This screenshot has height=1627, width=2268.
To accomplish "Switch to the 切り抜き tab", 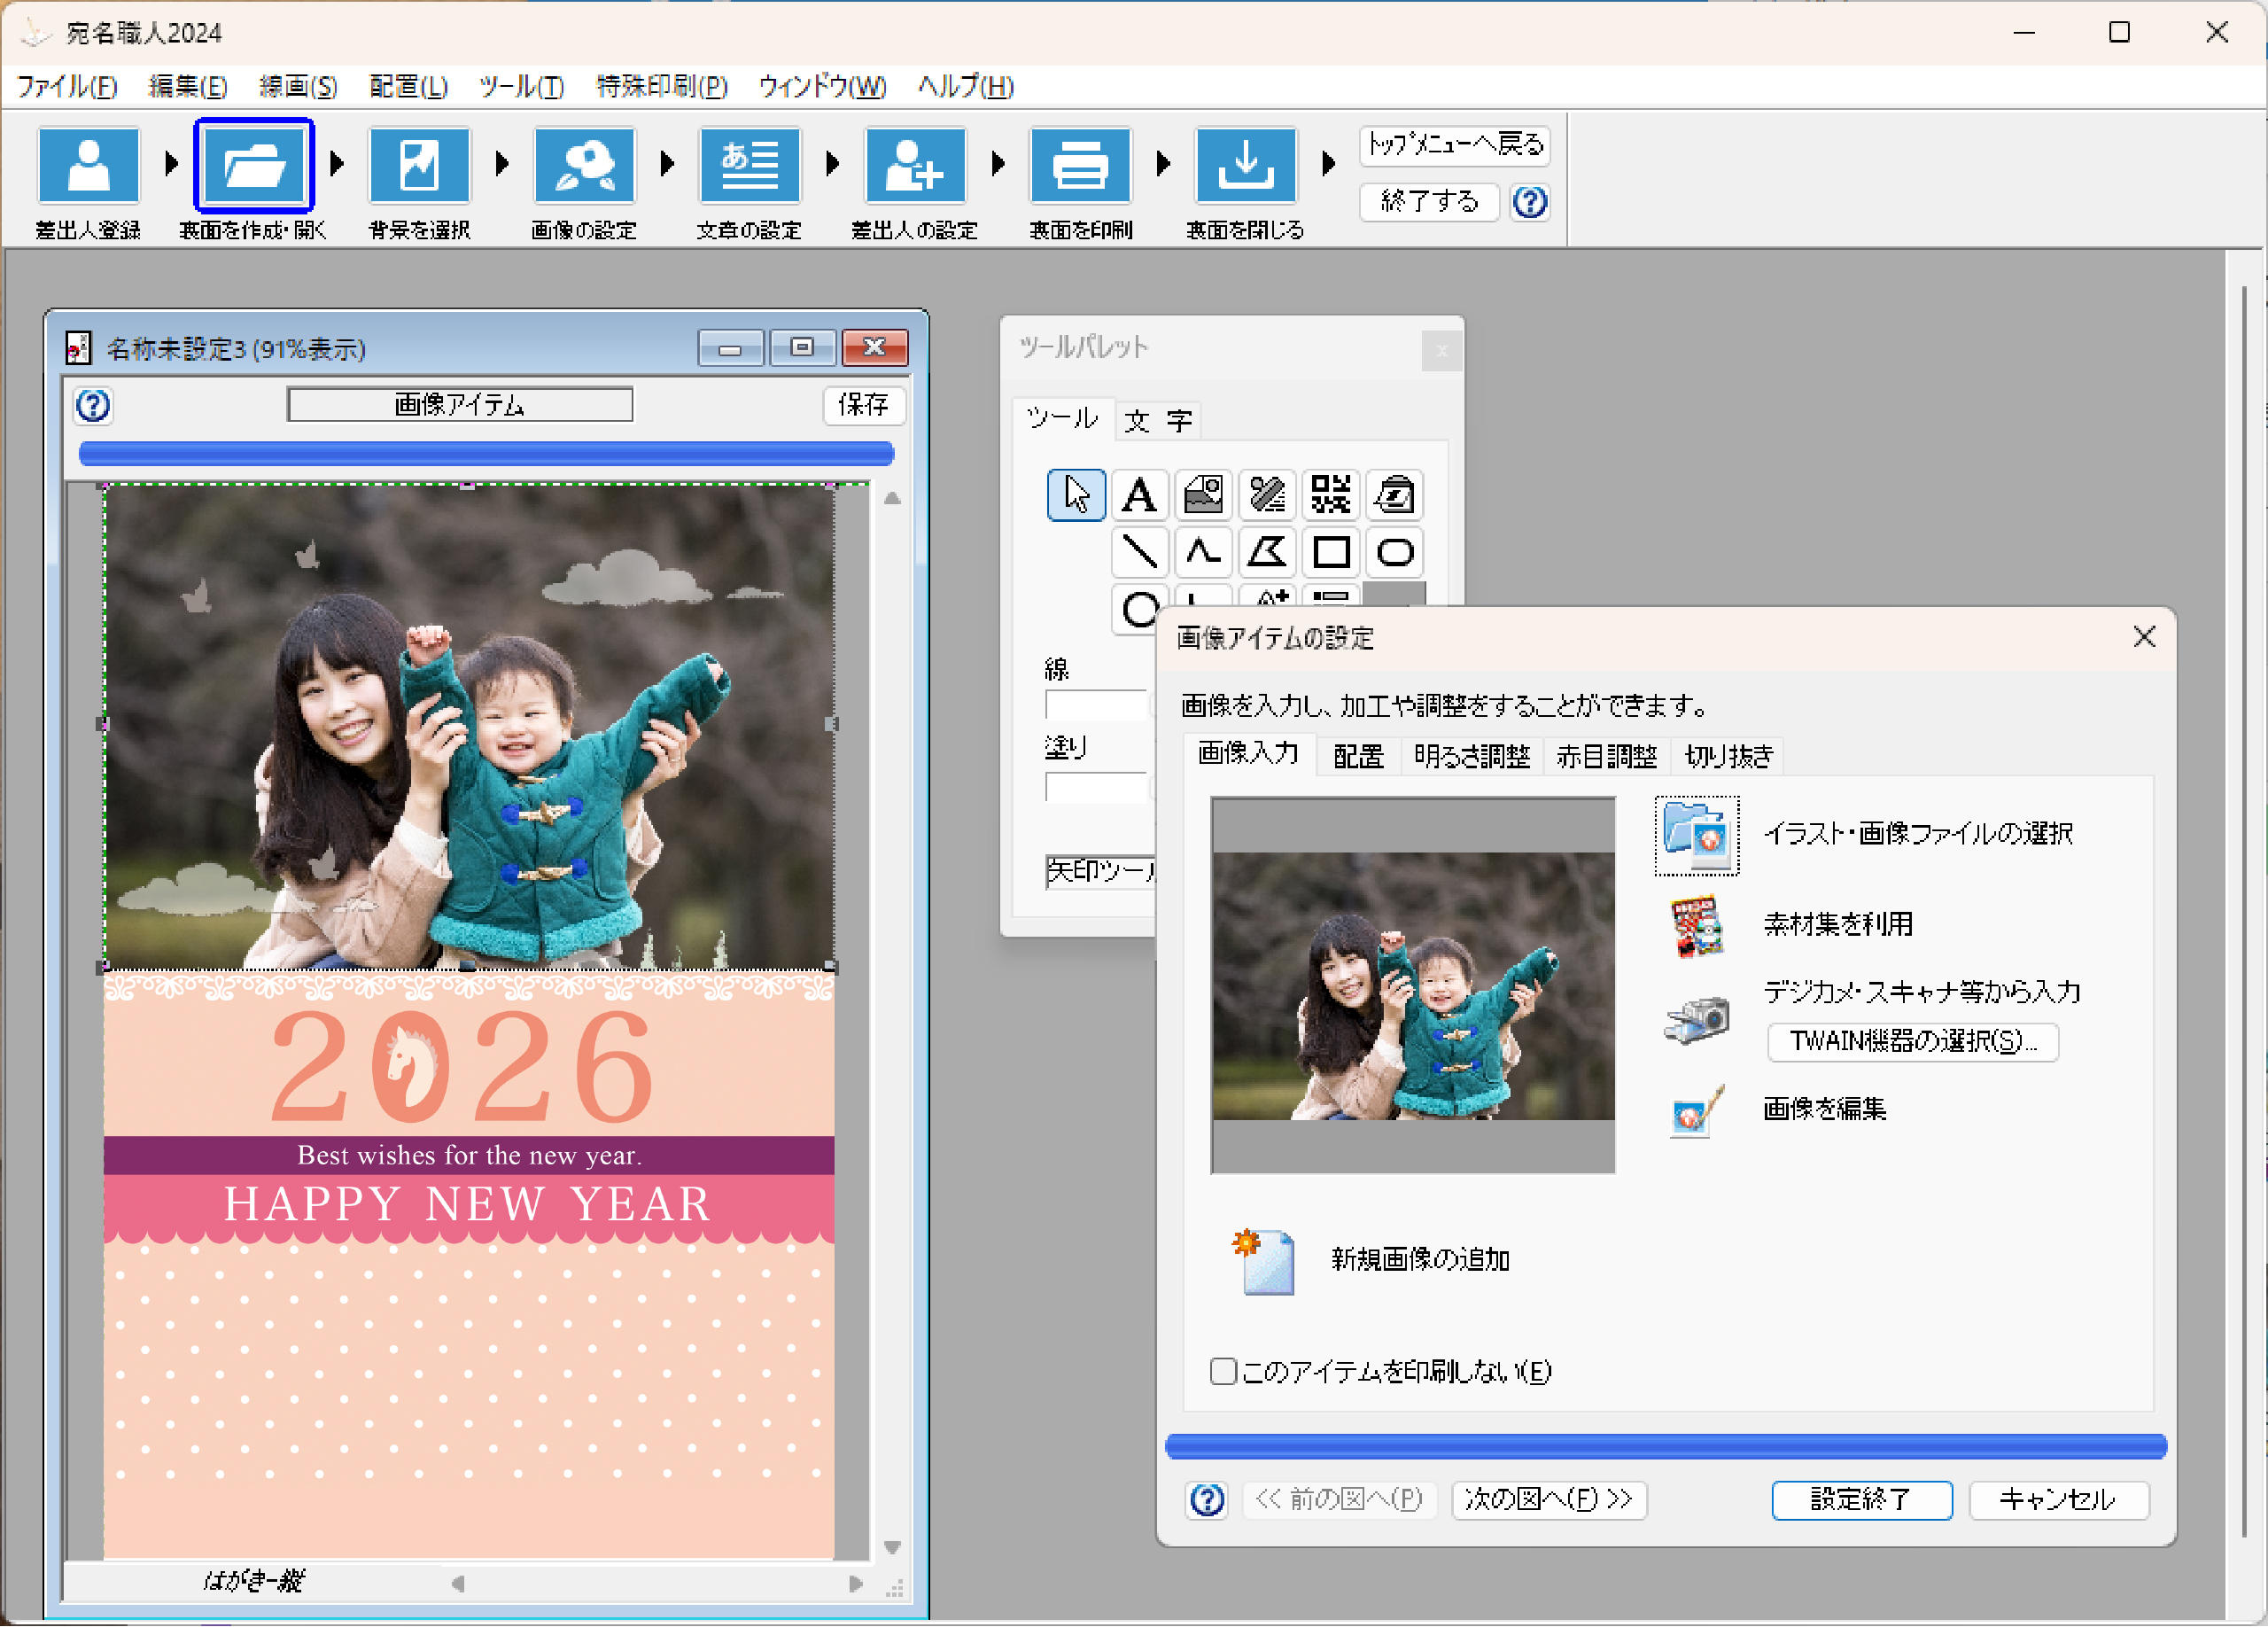I will point(1727,756).
